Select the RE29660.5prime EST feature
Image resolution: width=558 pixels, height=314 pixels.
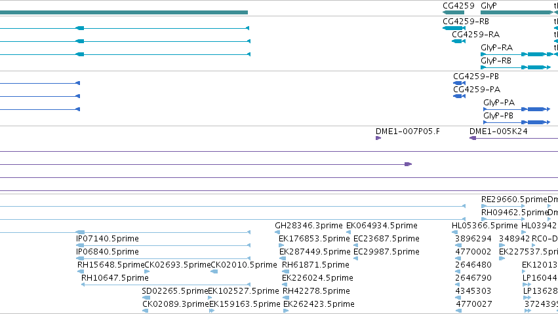click(503, 206)
